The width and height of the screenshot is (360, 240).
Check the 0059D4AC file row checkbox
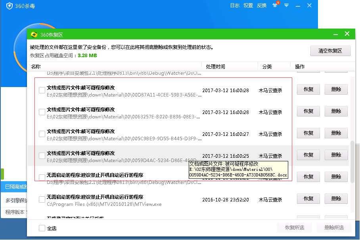(x=42, y=156)
